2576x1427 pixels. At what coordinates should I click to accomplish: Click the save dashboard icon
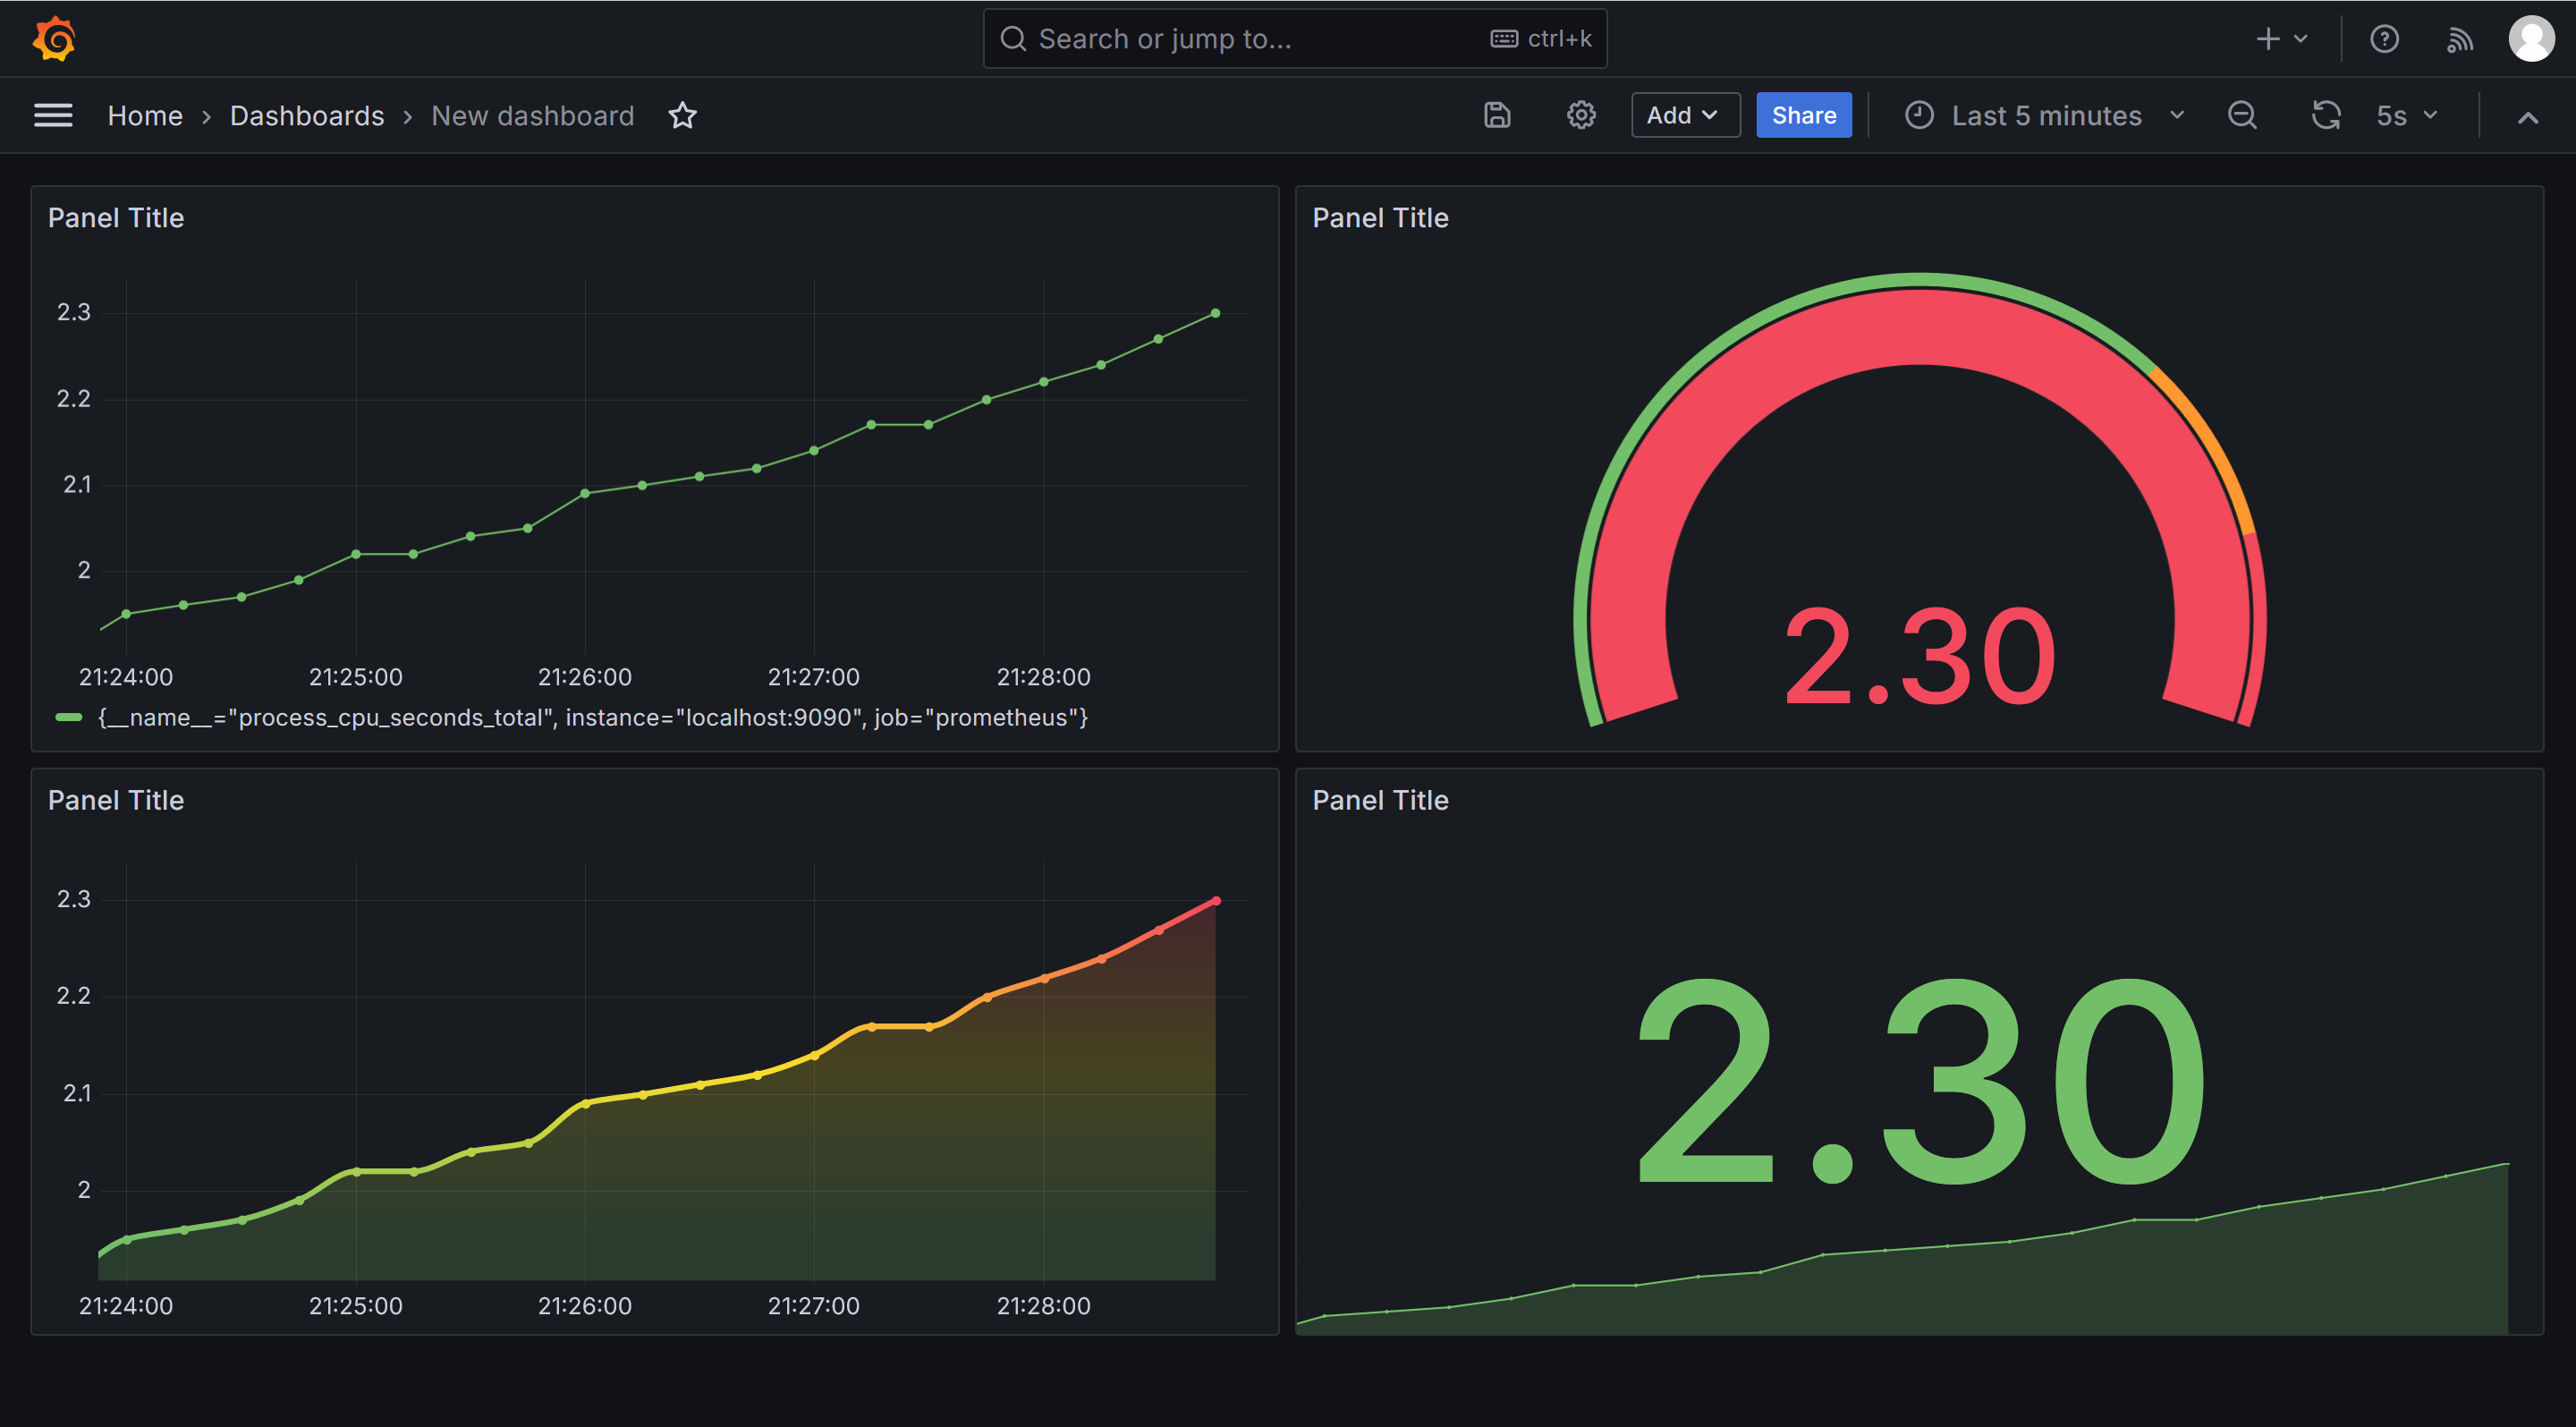pos(1496,116)
